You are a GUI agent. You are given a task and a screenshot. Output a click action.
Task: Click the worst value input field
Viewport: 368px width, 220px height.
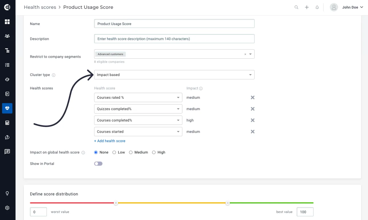tap(38, 212)
